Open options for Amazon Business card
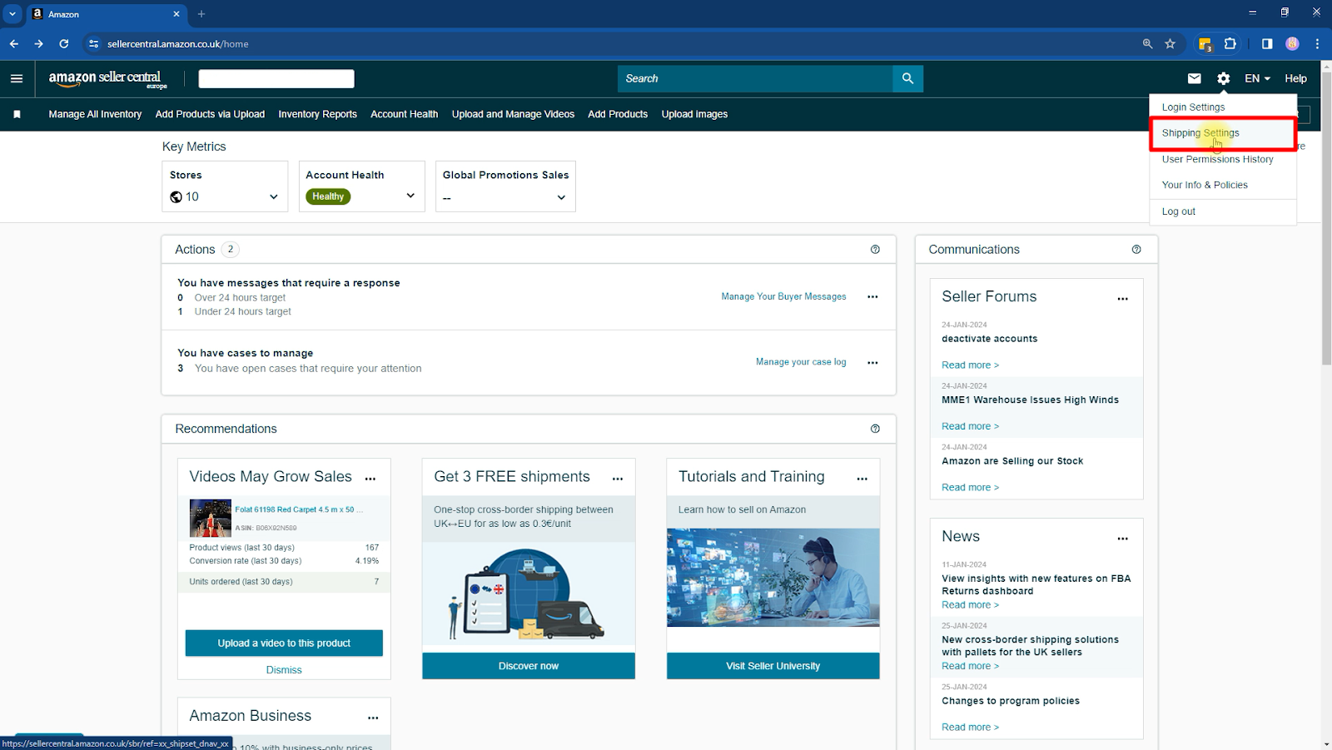The width and height of the screenshot is (1332, 750). click(373, 718)
